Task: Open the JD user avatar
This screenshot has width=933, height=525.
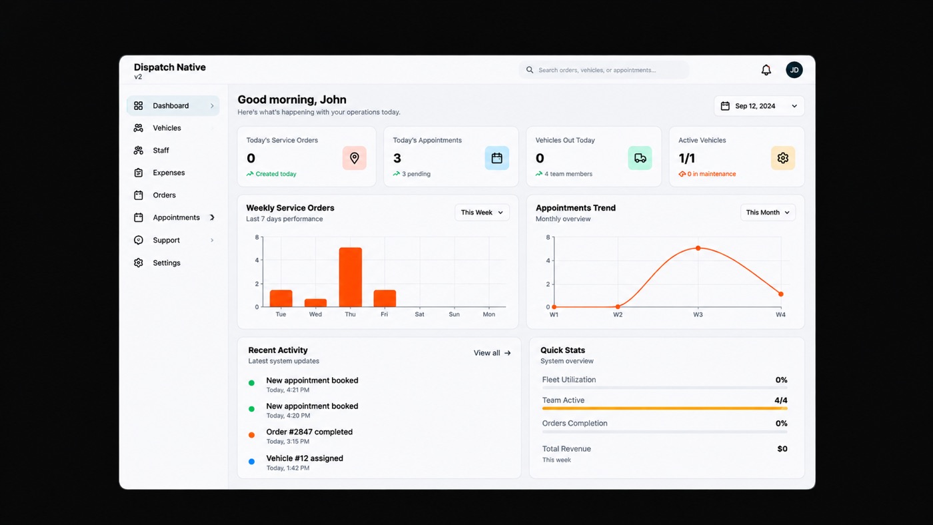Action: point(794,70)
